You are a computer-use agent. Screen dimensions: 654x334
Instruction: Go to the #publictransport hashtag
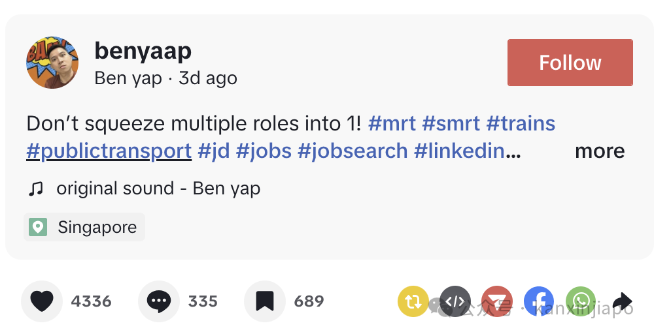coord(109,151)
